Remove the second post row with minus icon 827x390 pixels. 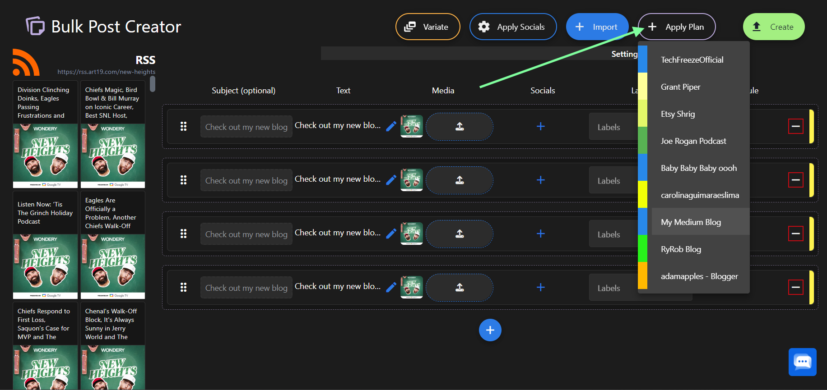[795, 180]
